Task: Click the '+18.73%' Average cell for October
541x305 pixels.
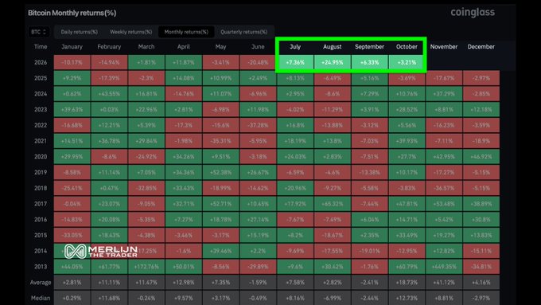Action: [x=407, y=283]
